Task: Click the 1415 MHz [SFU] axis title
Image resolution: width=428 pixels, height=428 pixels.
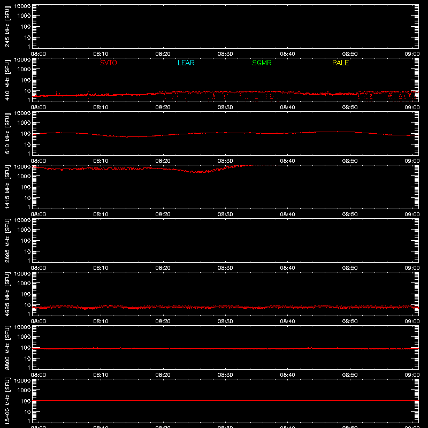Action: tap(7, 187)
